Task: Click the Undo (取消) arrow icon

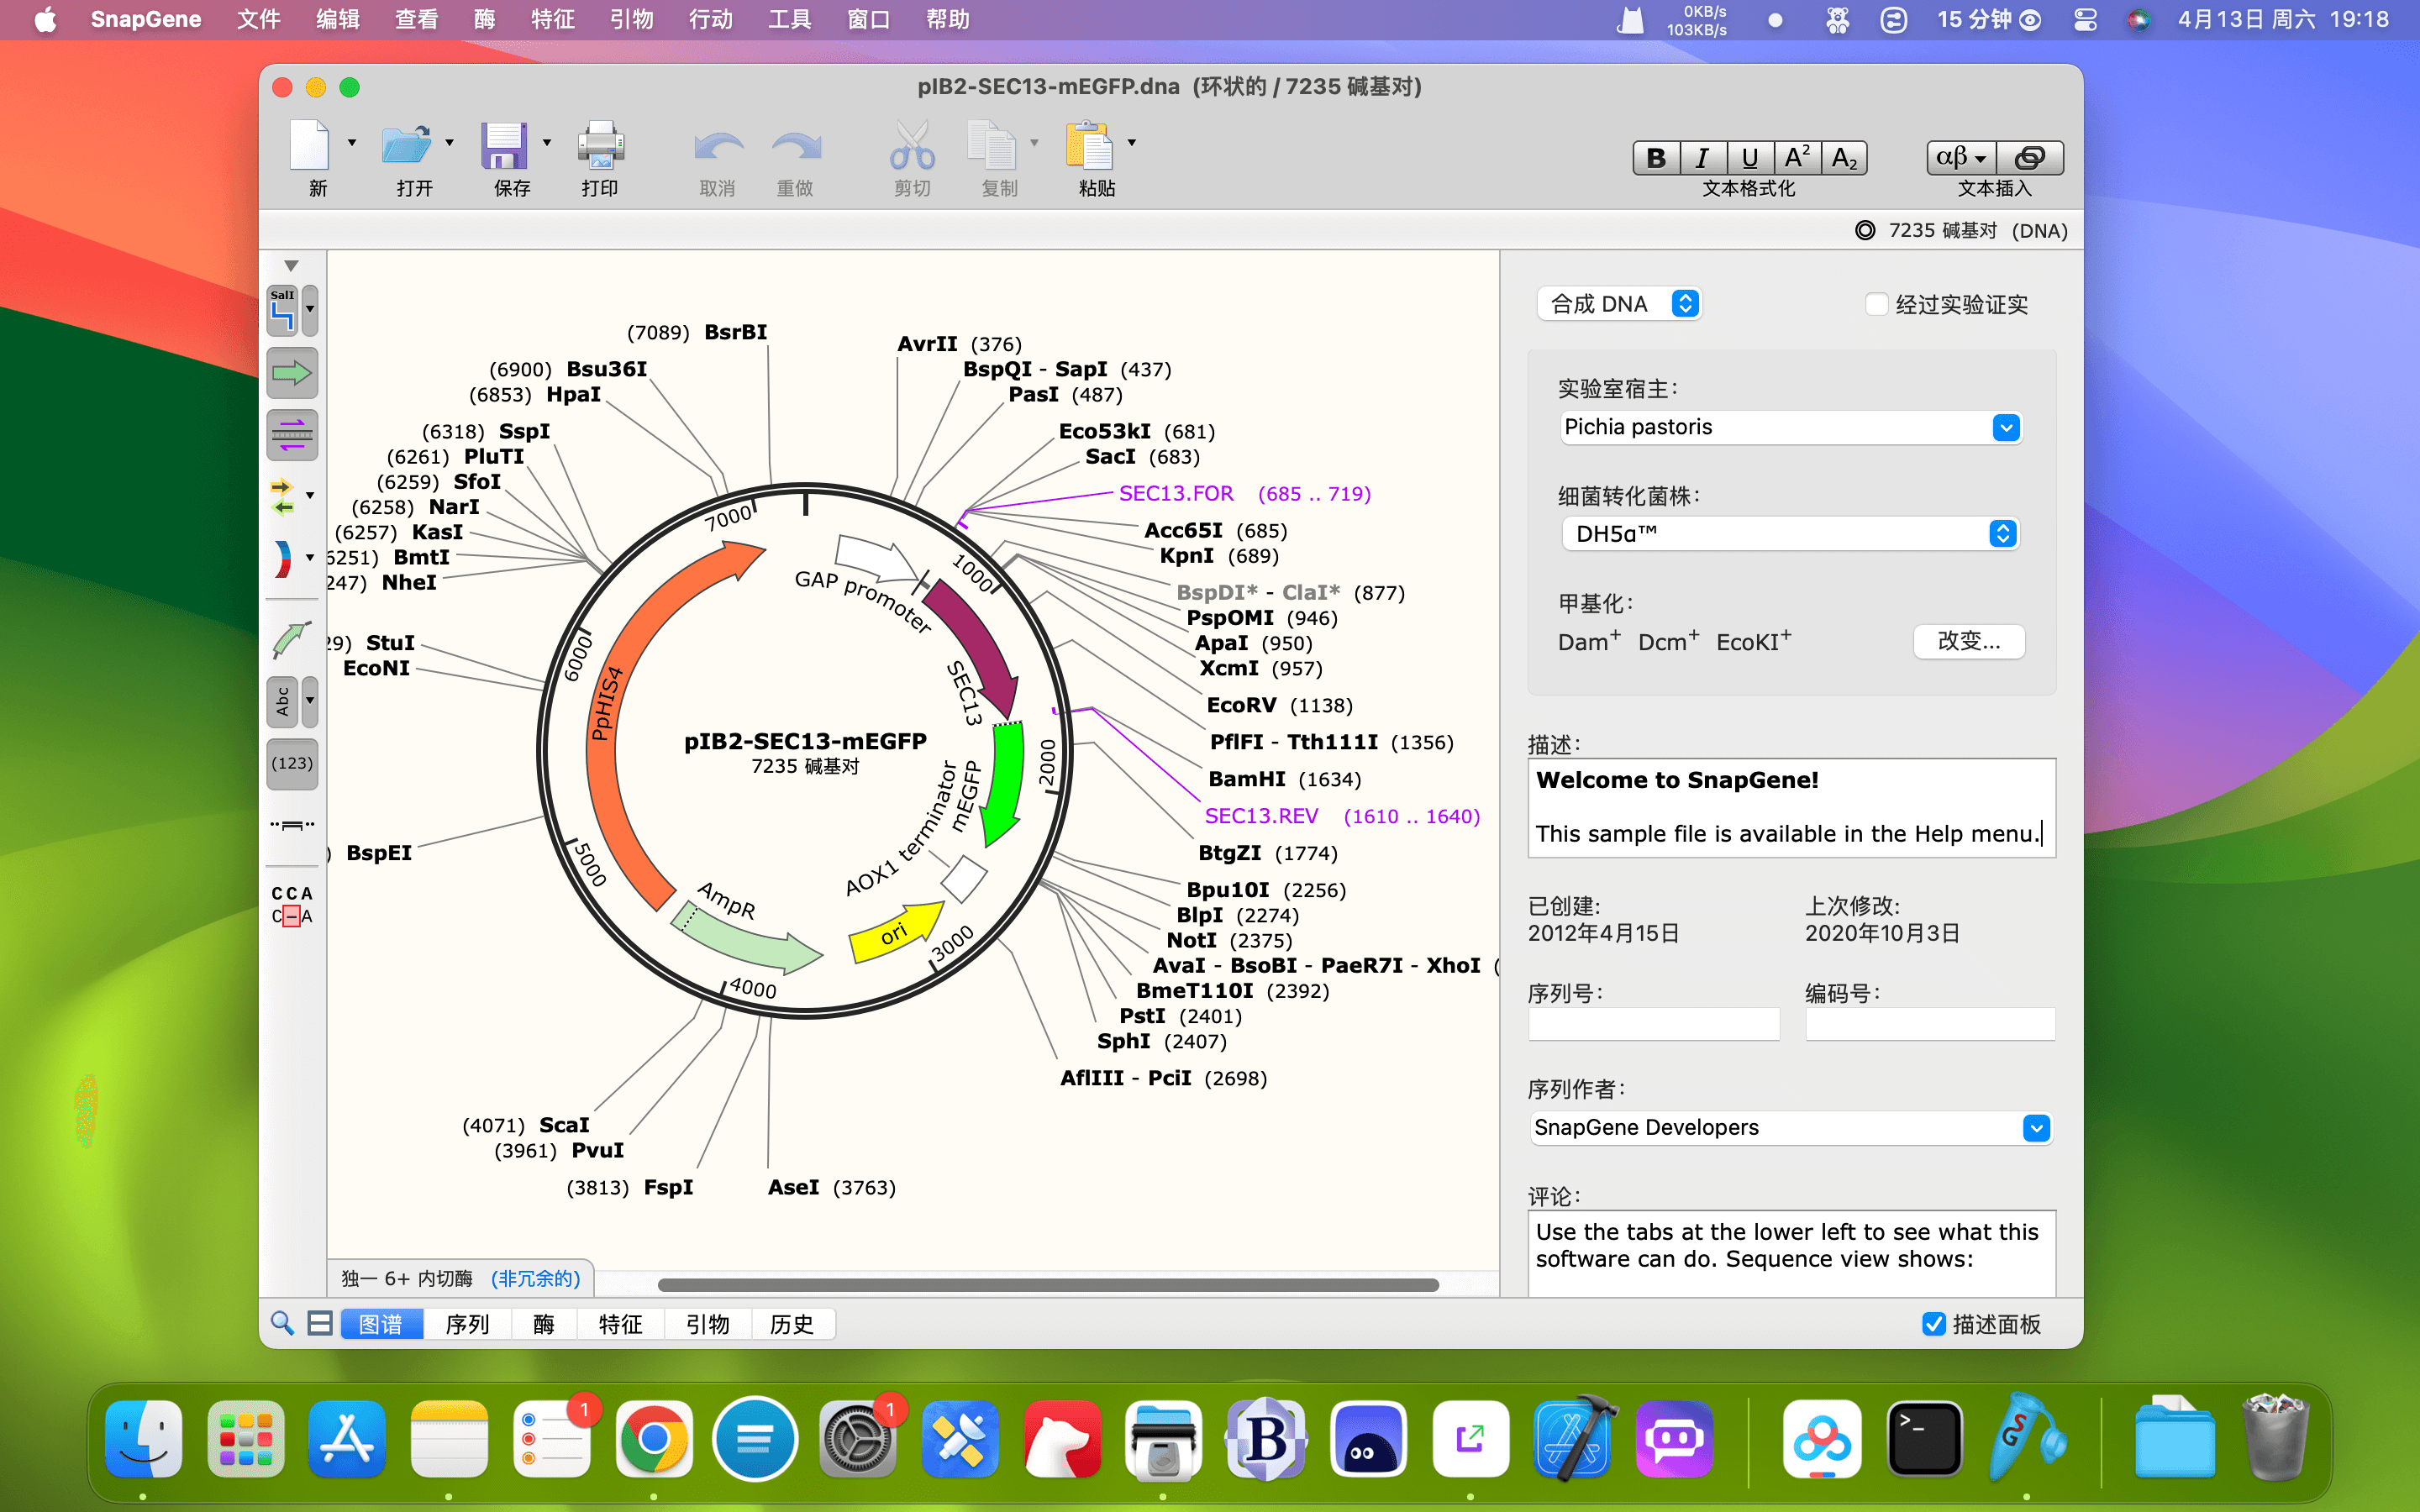Action: point(718,148)
